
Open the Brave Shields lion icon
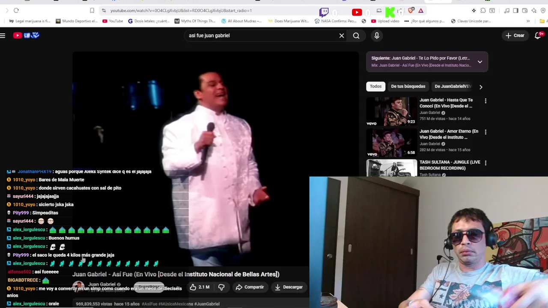click(411, 11)
